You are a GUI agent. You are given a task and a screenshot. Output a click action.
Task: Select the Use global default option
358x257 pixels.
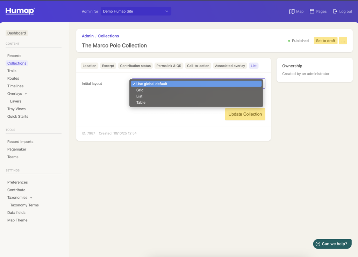click(x=152, y=84)
